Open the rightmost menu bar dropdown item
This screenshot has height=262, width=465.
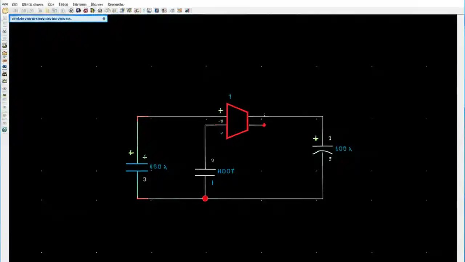click(x=116, y=4)
